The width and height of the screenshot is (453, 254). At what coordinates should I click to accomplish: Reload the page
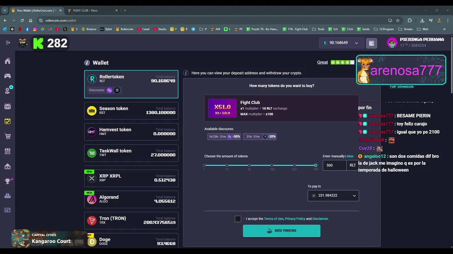[x=22, y=20]
